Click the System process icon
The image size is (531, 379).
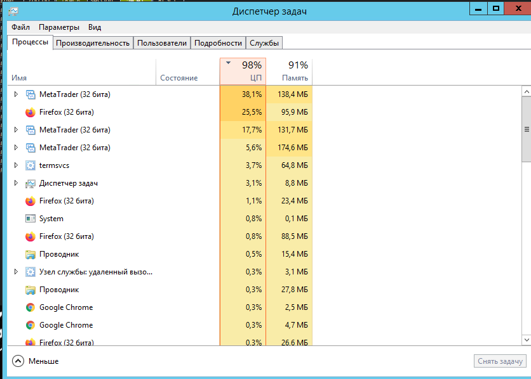pos(30,219)
